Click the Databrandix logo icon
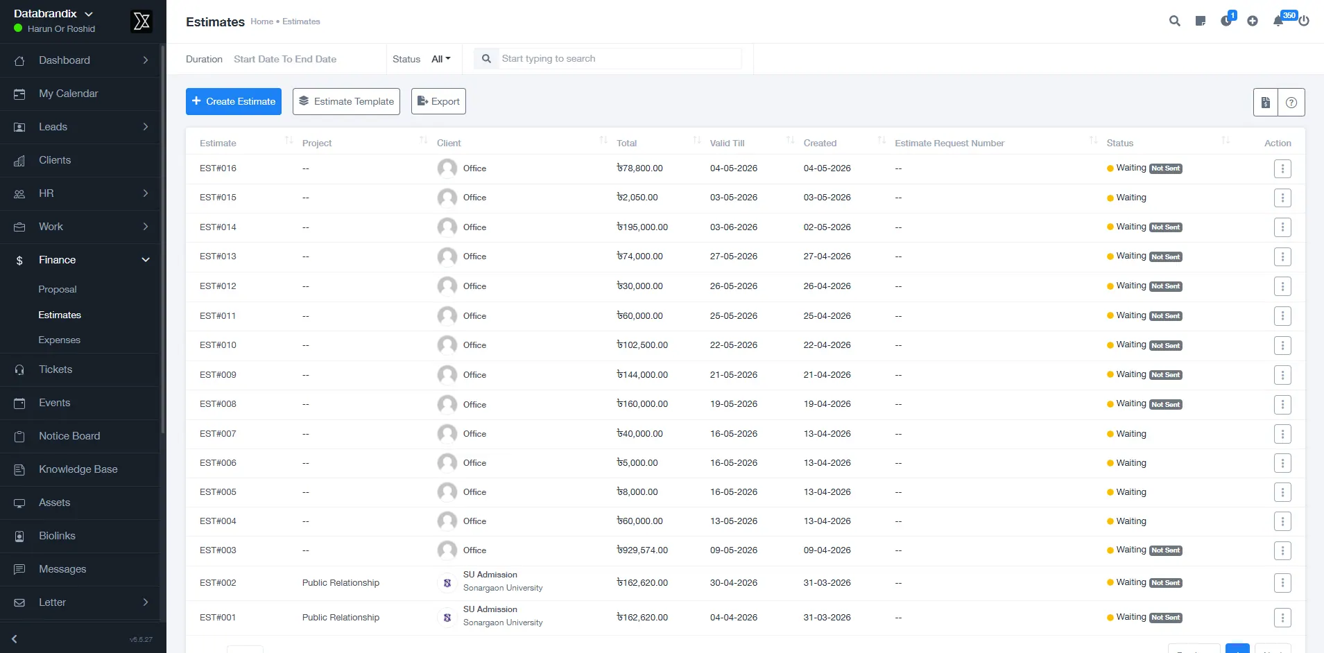The height and width of the screenshot is (653, 1324). [x=141, y=21]
